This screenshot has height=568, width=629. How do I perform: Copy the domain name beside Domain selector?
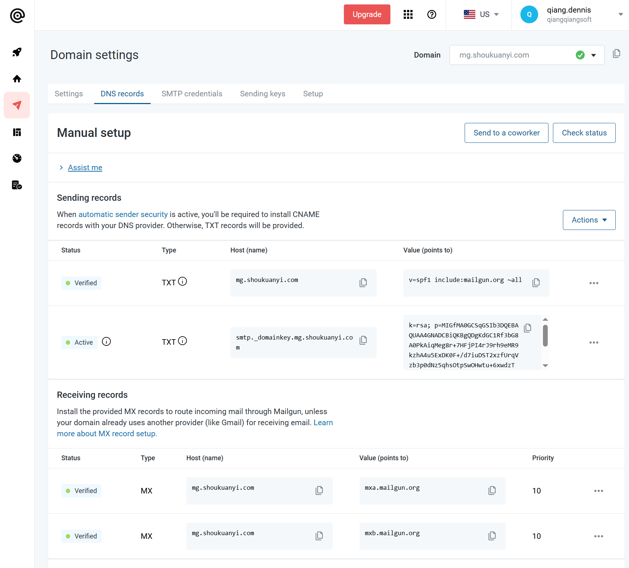(616, 54)
